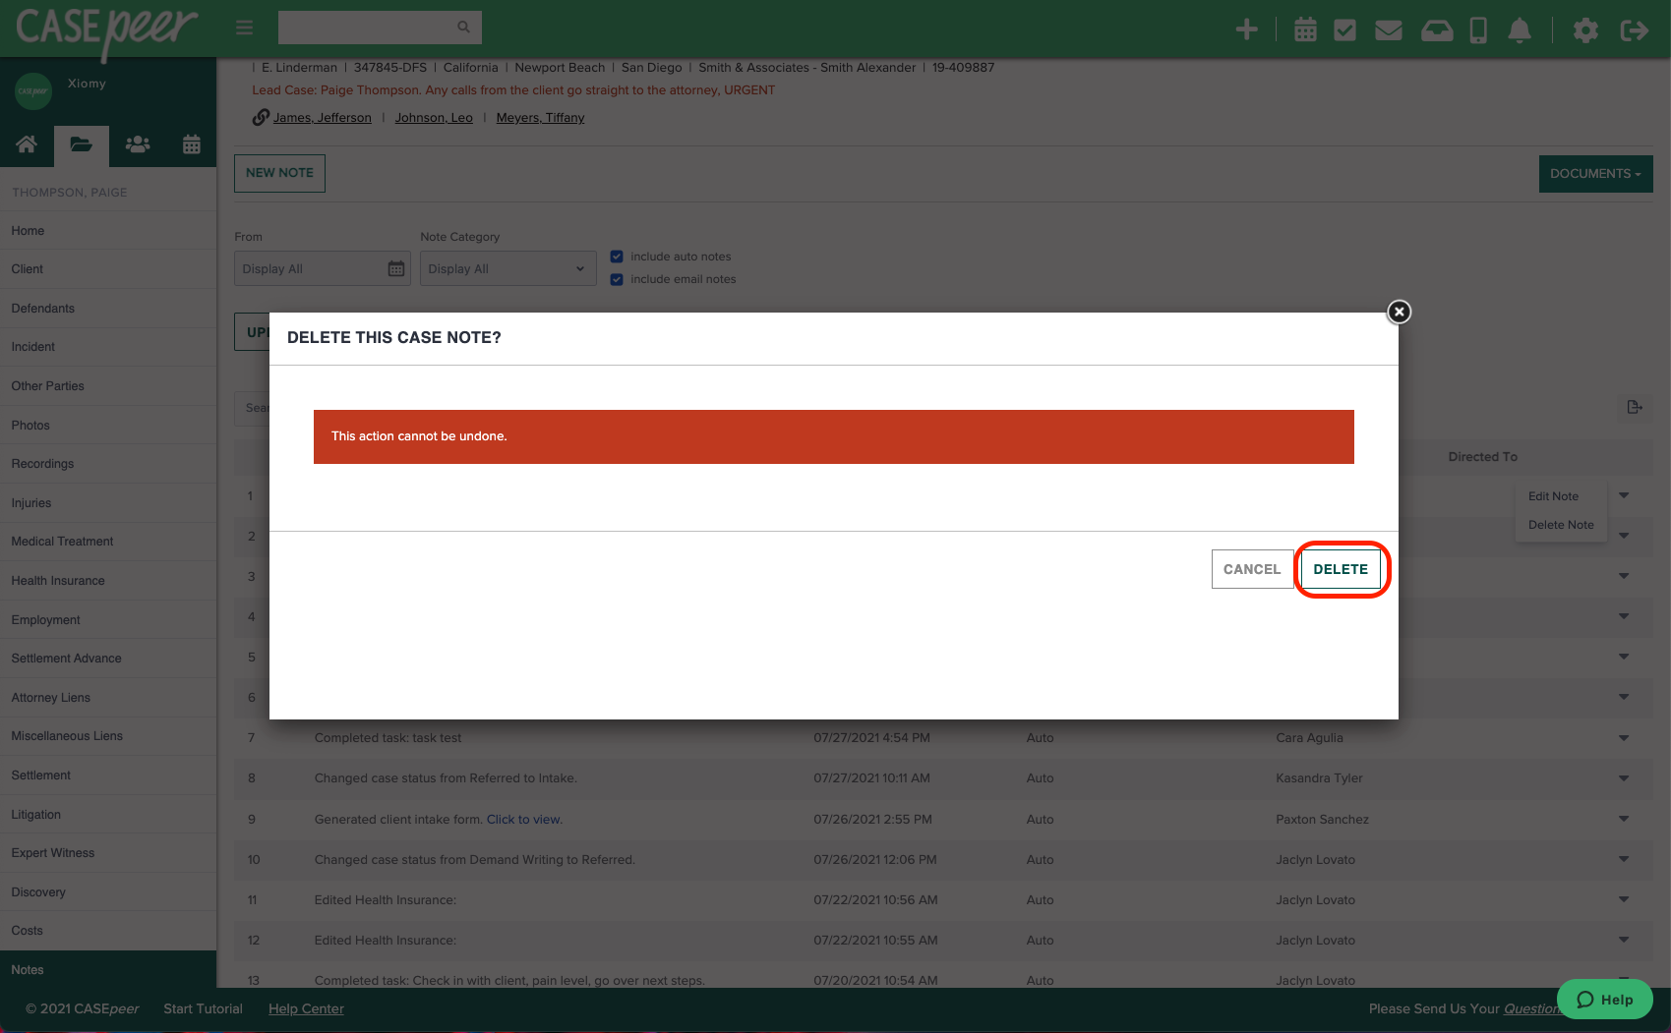This screenshot has width=1671, height=1033.
Task: Expand the row arrow next to Cara Agulia
Action: click(x=1623, y=737)
